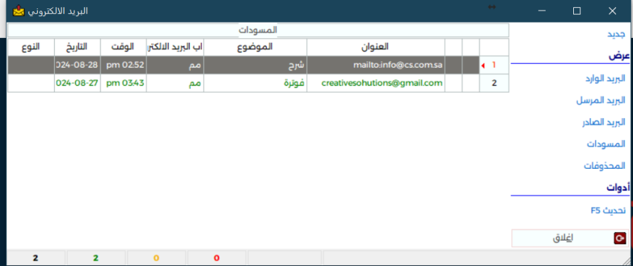Click the التاريخ column header
The width and height of the screenshot is (633, 266).
[x=77, y=47]
